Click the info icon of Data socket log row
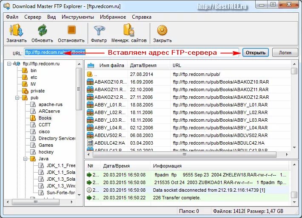The height and width of the screenshot is (218, 302). [89, 190]
